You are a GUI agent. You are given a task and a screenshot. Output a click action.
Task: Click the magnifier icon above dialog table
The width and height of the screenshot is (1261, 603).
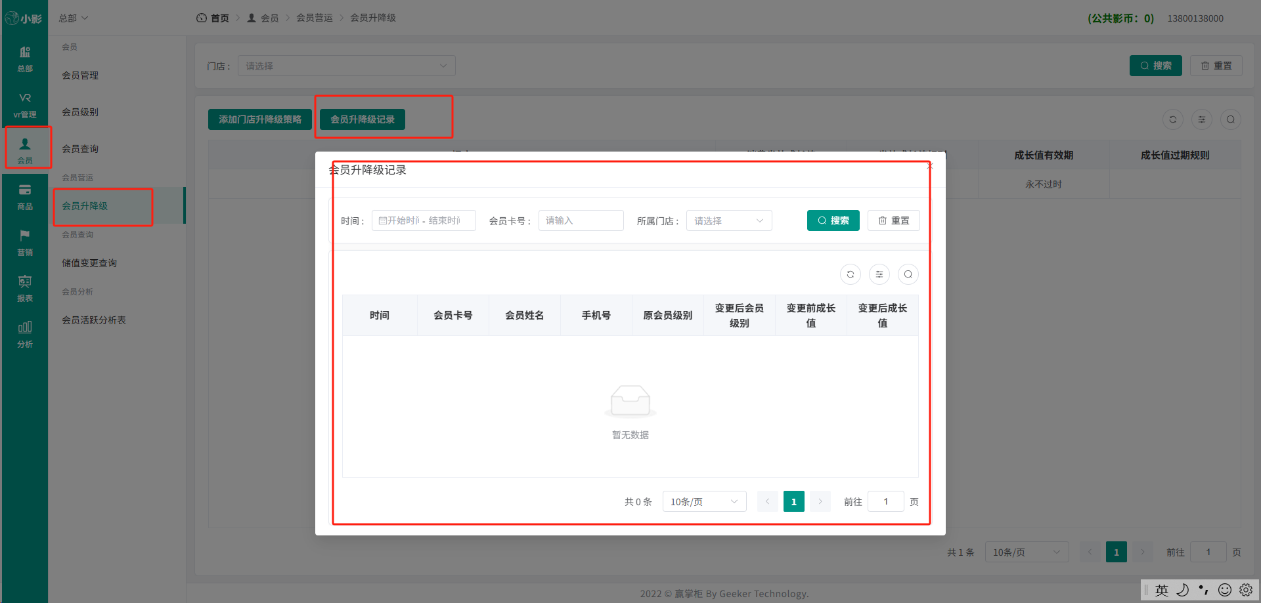coord(908,274)
